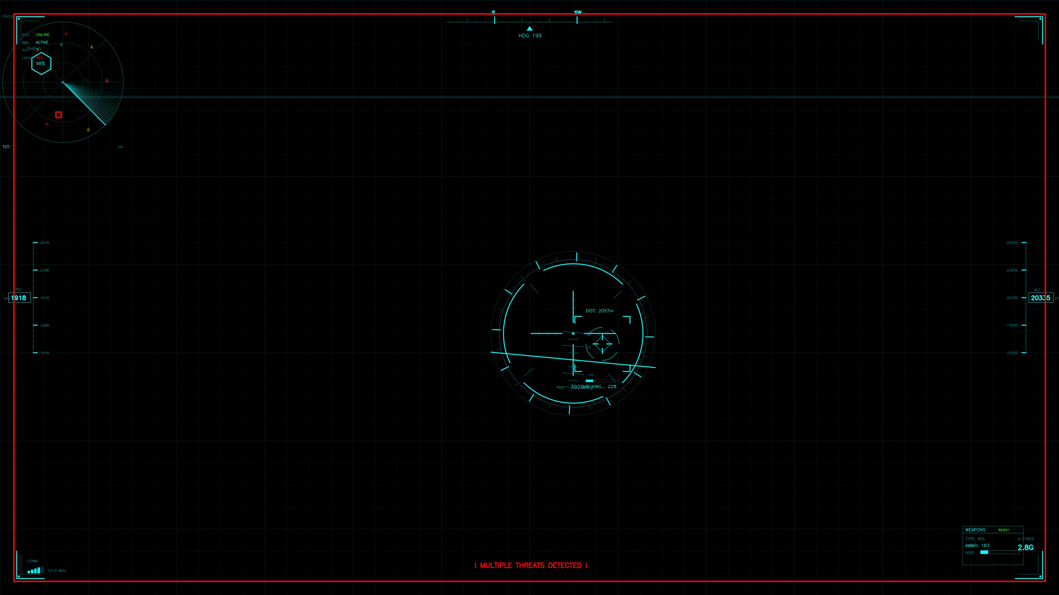
Task: Select a yellow neutral triangle blip on the radar
Action: pyautogui.click(x=92, y=47)
